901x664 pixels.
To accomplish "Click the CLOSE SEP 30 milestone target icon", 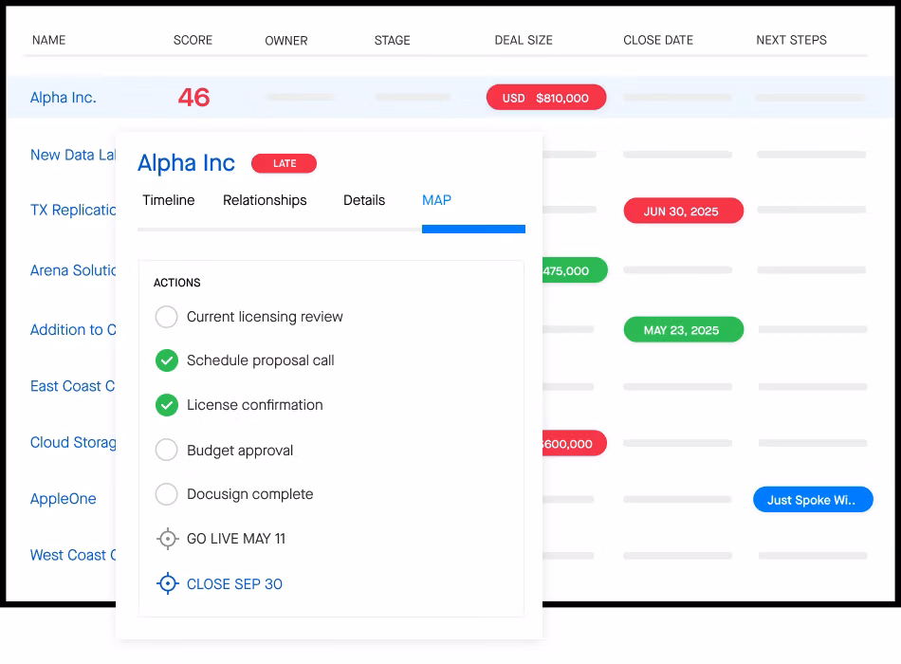I will (167, 584).
